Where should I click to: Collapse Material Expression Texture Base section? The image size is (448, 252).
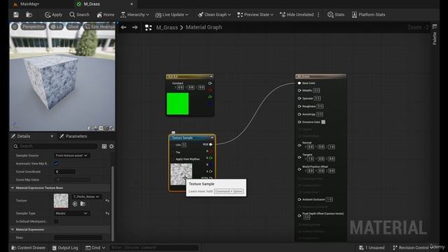(x=13, y=188)
